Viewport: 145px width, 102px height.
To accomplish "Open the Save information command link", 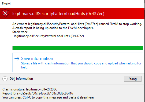I will click(x=78, y=62).
